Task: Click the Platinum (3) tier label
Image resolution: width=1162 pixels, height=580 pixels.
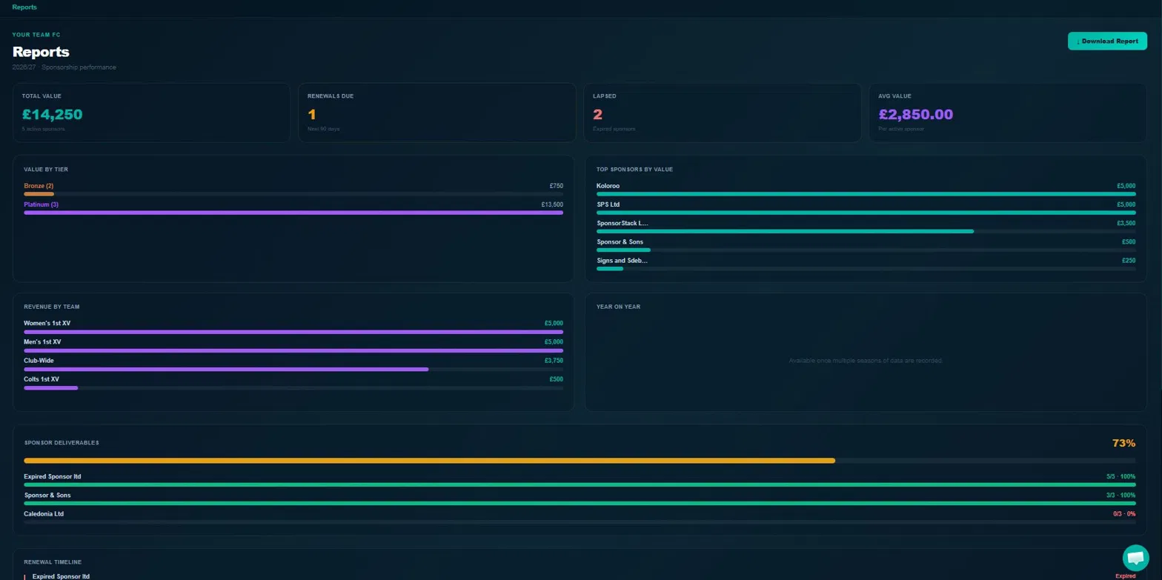Action: point(41,204)
